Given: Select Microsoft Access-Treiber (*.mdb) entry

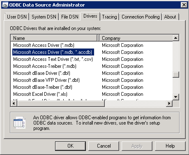Looking at the screenshot, I should pos(45,66).
